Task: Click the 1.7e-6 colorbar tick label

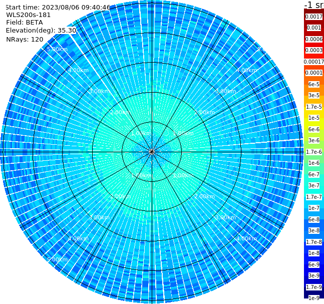Action: click(314, 152)
